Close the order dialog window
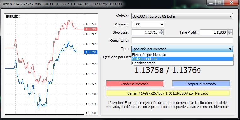Image resolution: width=240 pixels, height=120 pixels. click(x=231, y=3)
